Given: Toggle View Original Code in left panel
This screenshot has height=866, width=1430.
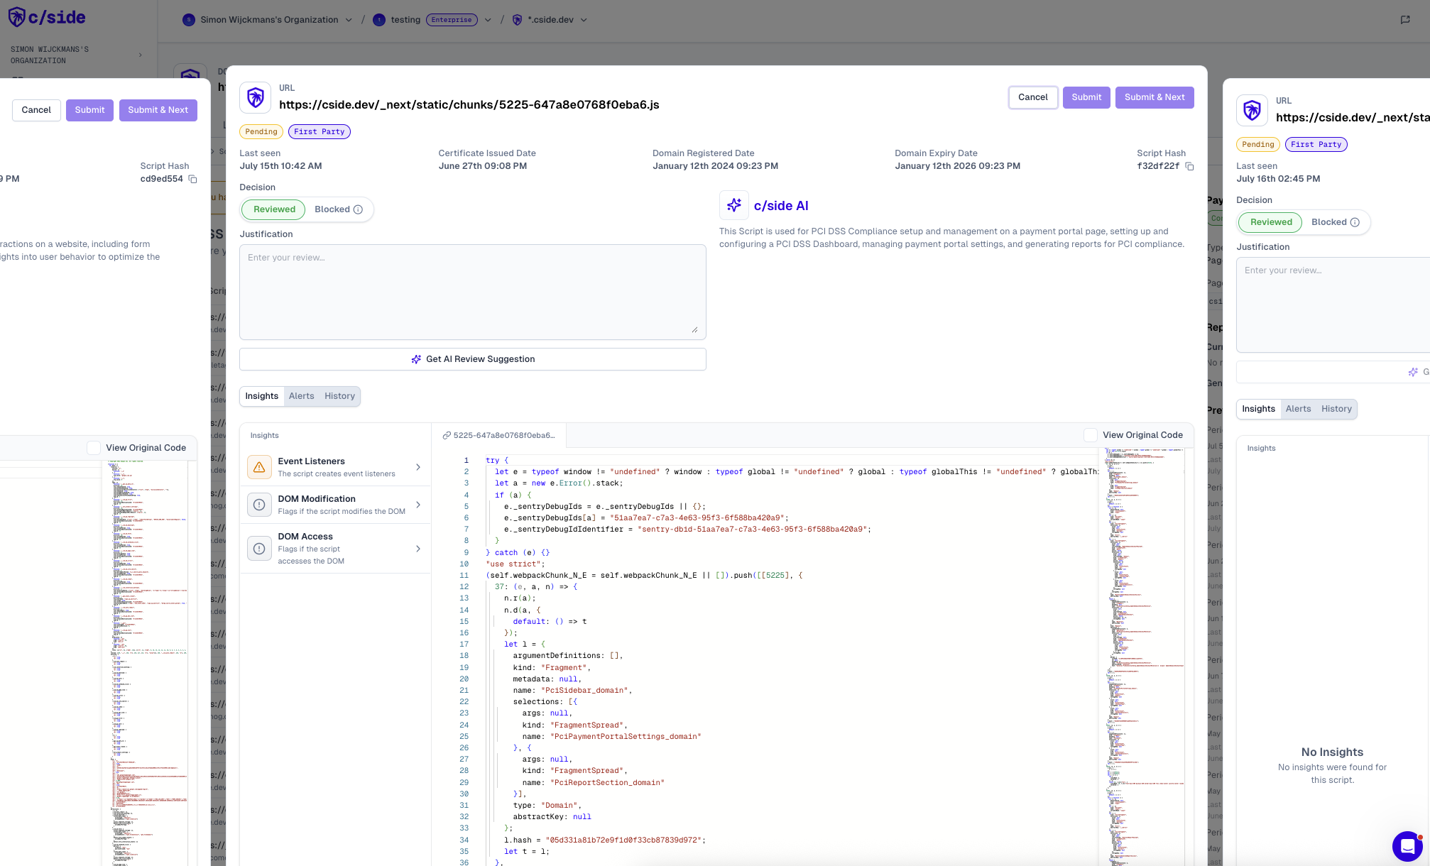Looking at the screenshot, I should coord(94,448).
